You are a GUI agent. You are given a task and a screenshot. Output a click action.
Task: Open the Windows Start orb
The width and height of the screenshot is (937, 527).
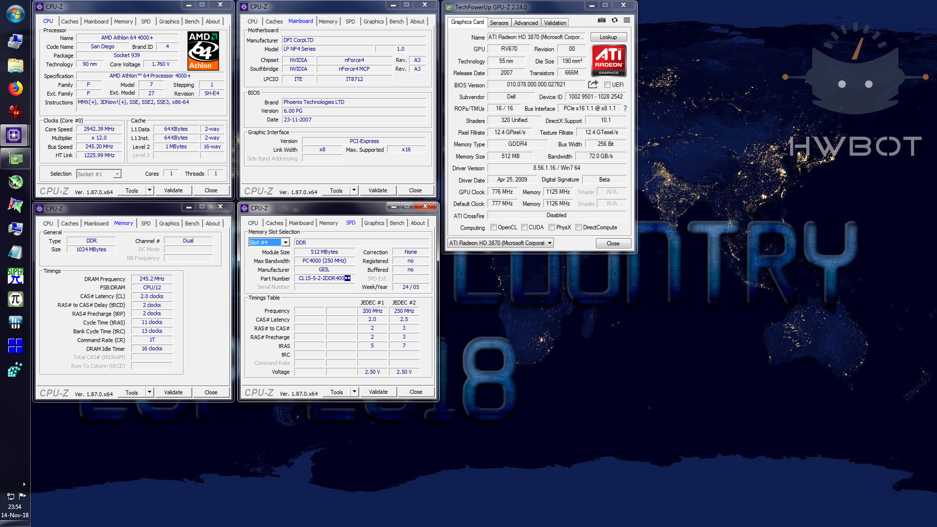[x=15, y=13]
